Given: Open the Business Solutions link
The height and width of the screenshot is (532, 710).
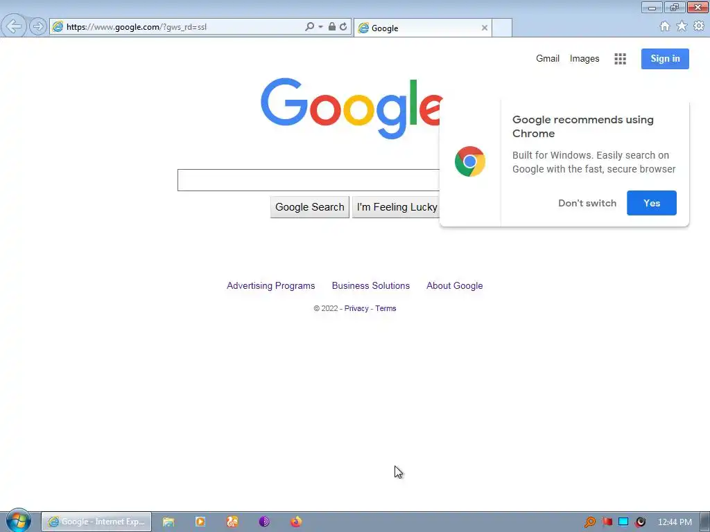Looking at the screenshot, I should (x=370, y=286).
